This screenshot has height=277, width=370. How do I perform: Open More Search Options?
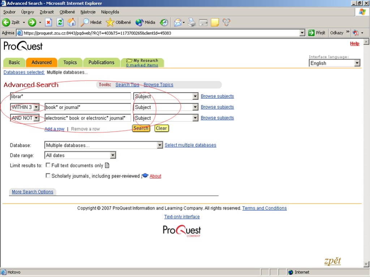(x=33, y=192)
